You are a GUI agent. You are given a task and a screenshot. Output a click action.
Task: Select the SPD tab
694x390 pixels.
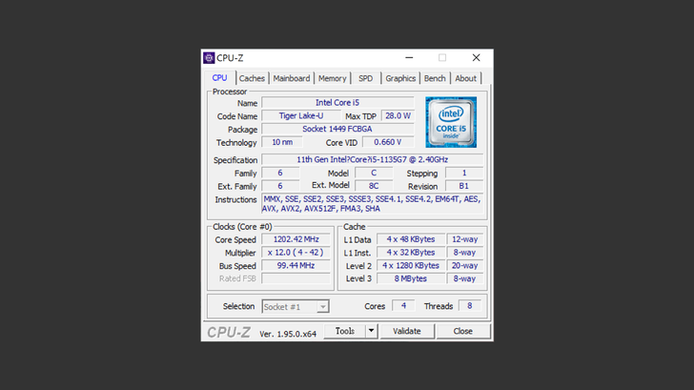(x=365, y=78)
